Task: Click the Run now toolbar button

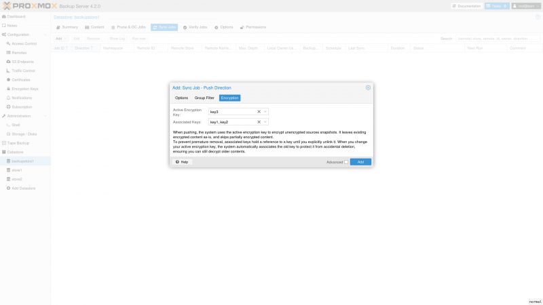Action: click(x=139, y=39)
